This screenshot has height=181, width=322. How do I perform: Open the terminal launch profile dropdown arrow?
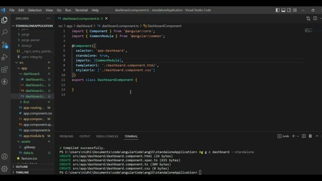(297, 136)
